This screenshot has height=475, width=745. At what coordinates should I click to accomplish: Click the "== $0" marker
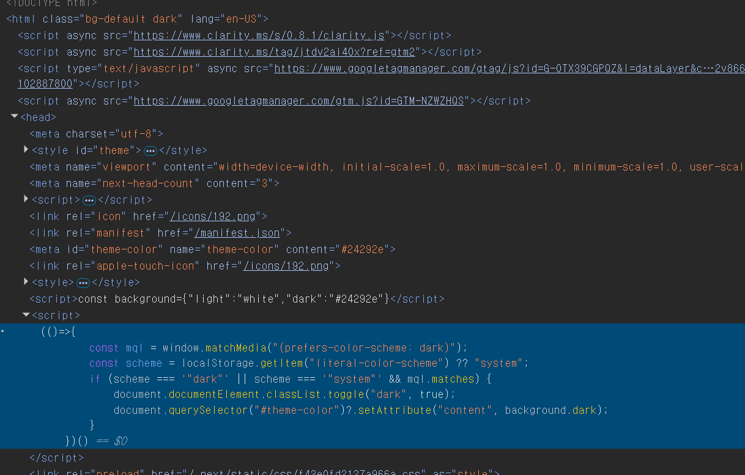(111, 441)
